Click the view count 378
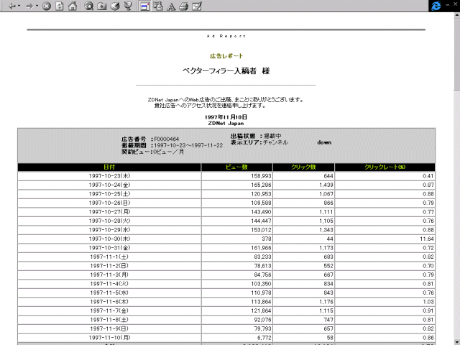Screen dimensions: 460x345 click(x=267, y=239)
